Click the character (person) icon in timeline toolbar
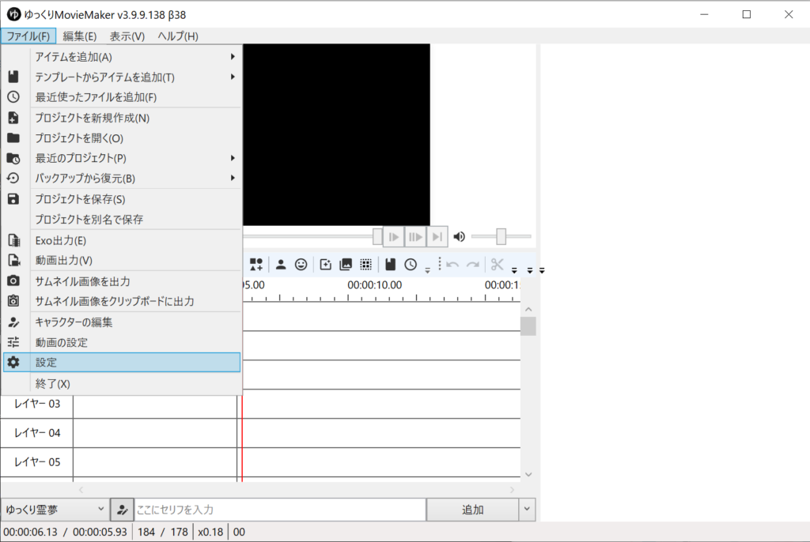Image resolution: width=810 pixels, height=542 pixels. point(281,265)
